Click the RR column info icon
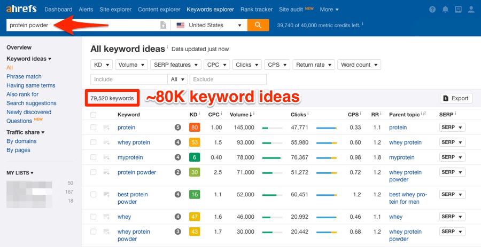The height and width of the screenshot is (247, 481). coord(380,114)
